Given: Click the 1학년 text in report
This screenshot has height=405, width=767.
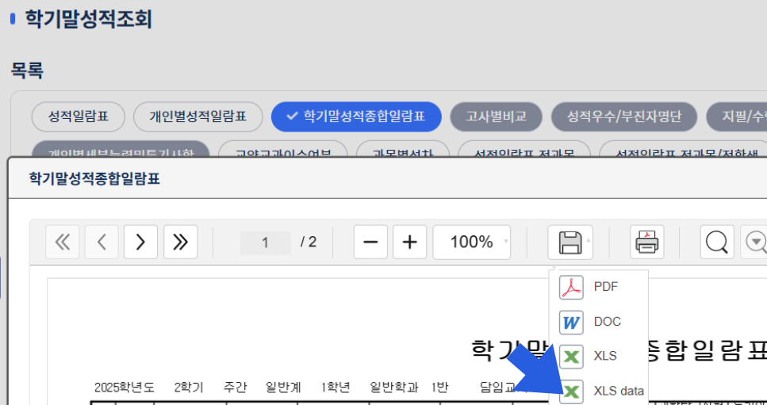Looking at the screenshot, I should [336, 388].
